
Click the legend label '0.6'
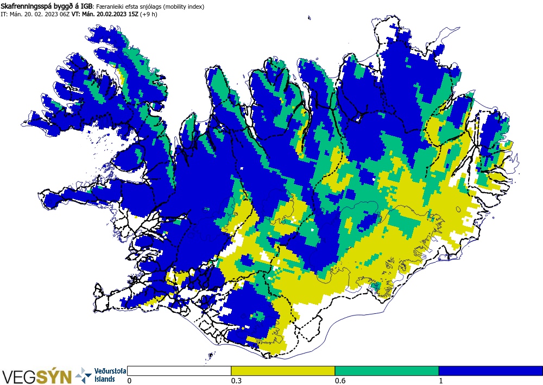(340, 381)
